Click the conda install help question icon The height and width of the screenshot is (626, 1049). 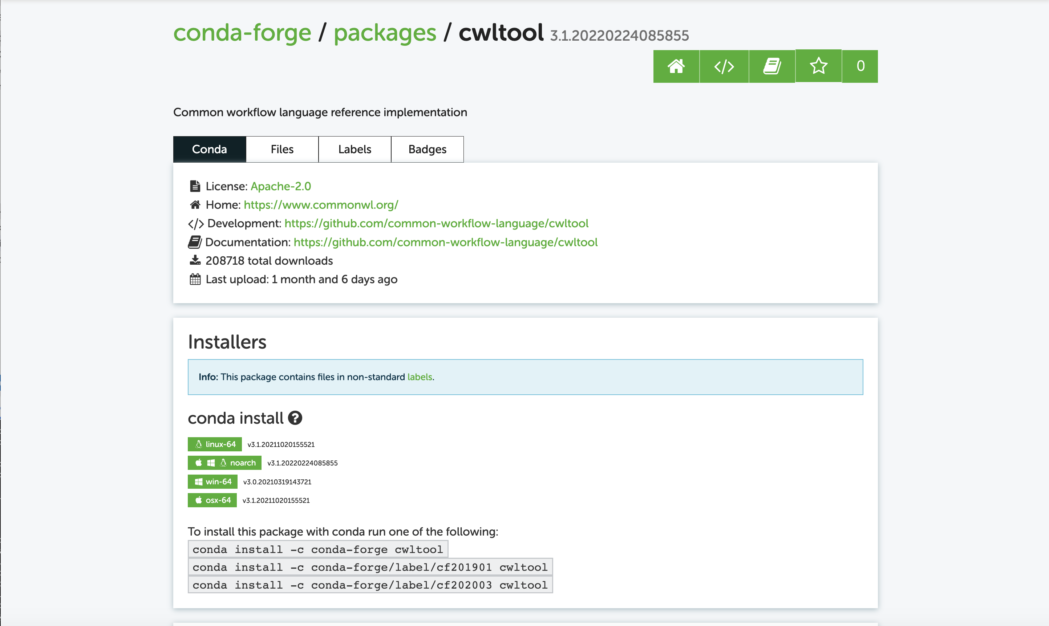[x=295, y=418]
